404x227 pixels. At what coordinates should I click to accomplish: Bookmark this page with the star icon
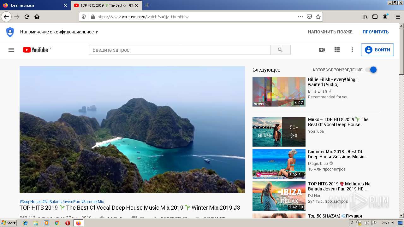(x=318, y=17)
